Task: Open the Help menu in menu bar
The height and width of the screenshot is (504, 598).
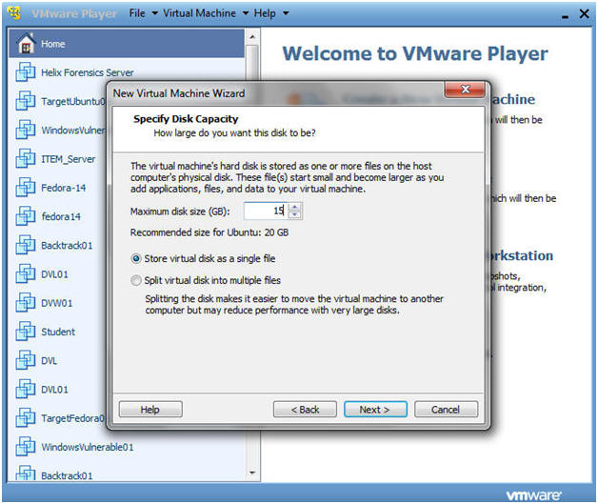Action: tap(265, 13)
